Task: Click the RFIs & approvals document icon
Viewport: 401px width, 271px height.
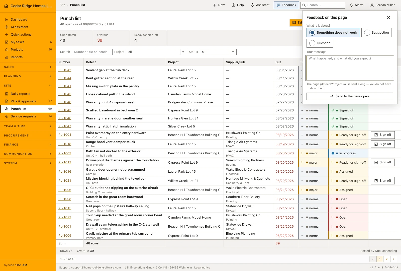Action: pyautogui.click(x=7, y=101)
